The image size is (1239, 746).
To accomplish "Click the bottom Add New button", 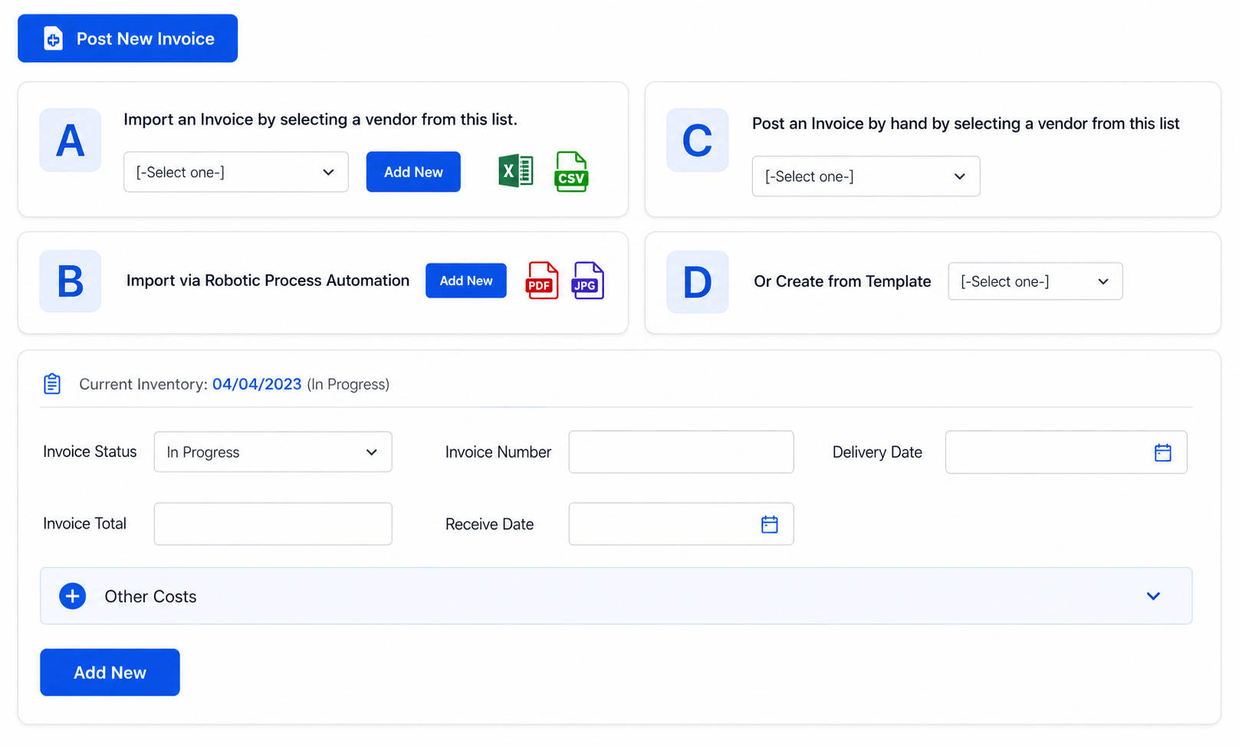I will coord(110,672).
